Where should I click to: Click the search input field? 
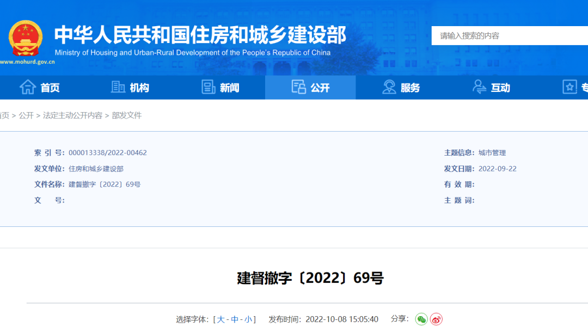pyautogui.click(x=506, y=34)
